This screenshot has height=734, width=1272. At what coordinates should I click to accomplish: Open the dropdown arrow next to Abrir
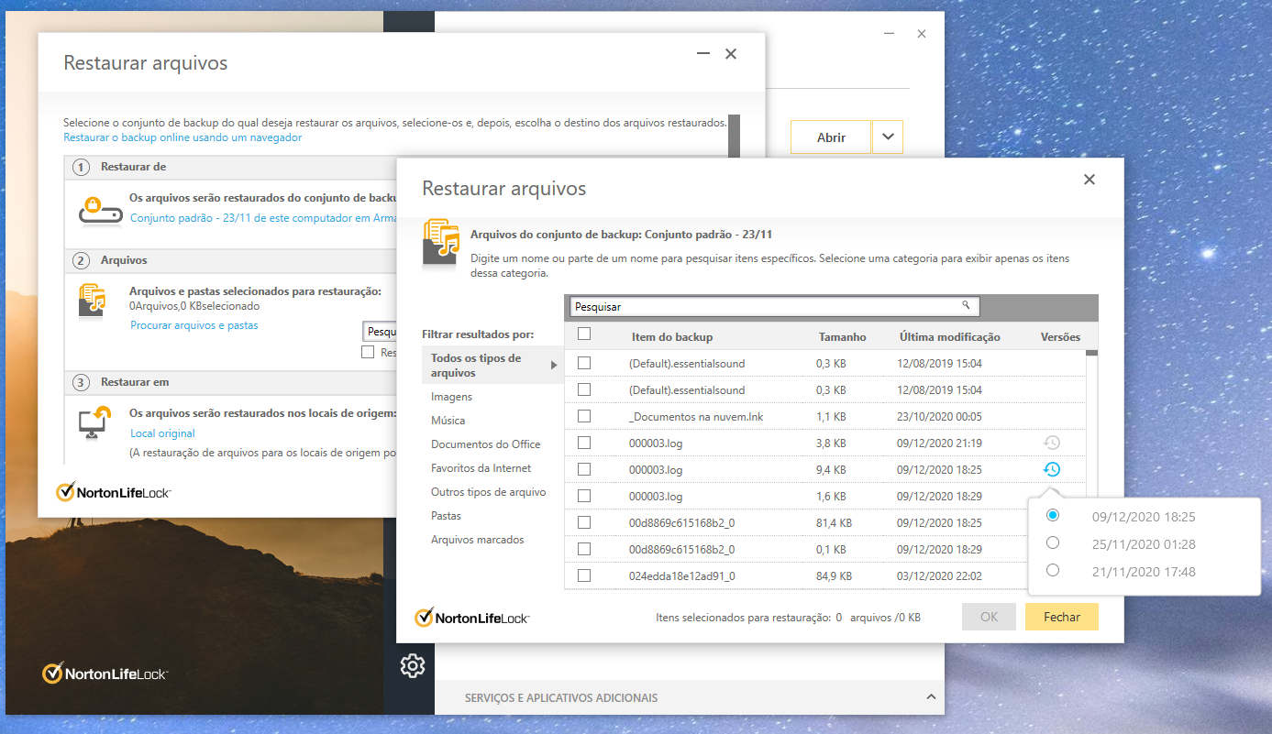point(888,137)
